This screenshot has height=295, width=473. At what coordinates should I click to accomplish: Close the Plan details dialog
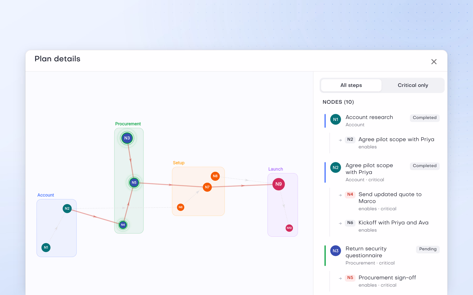pyautogui.click(x=434, y=62)
